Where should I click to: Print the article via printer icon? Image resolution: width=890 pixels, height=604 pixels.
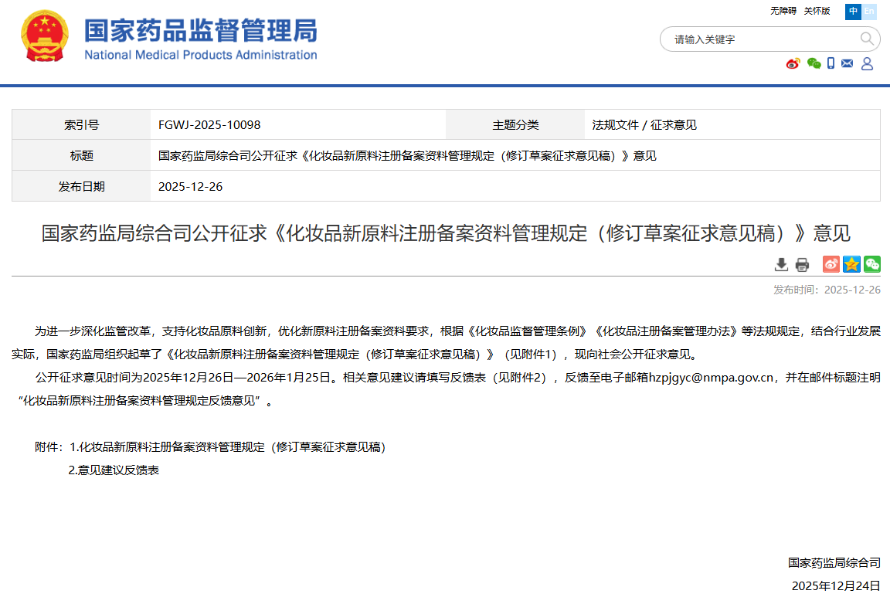801,264
